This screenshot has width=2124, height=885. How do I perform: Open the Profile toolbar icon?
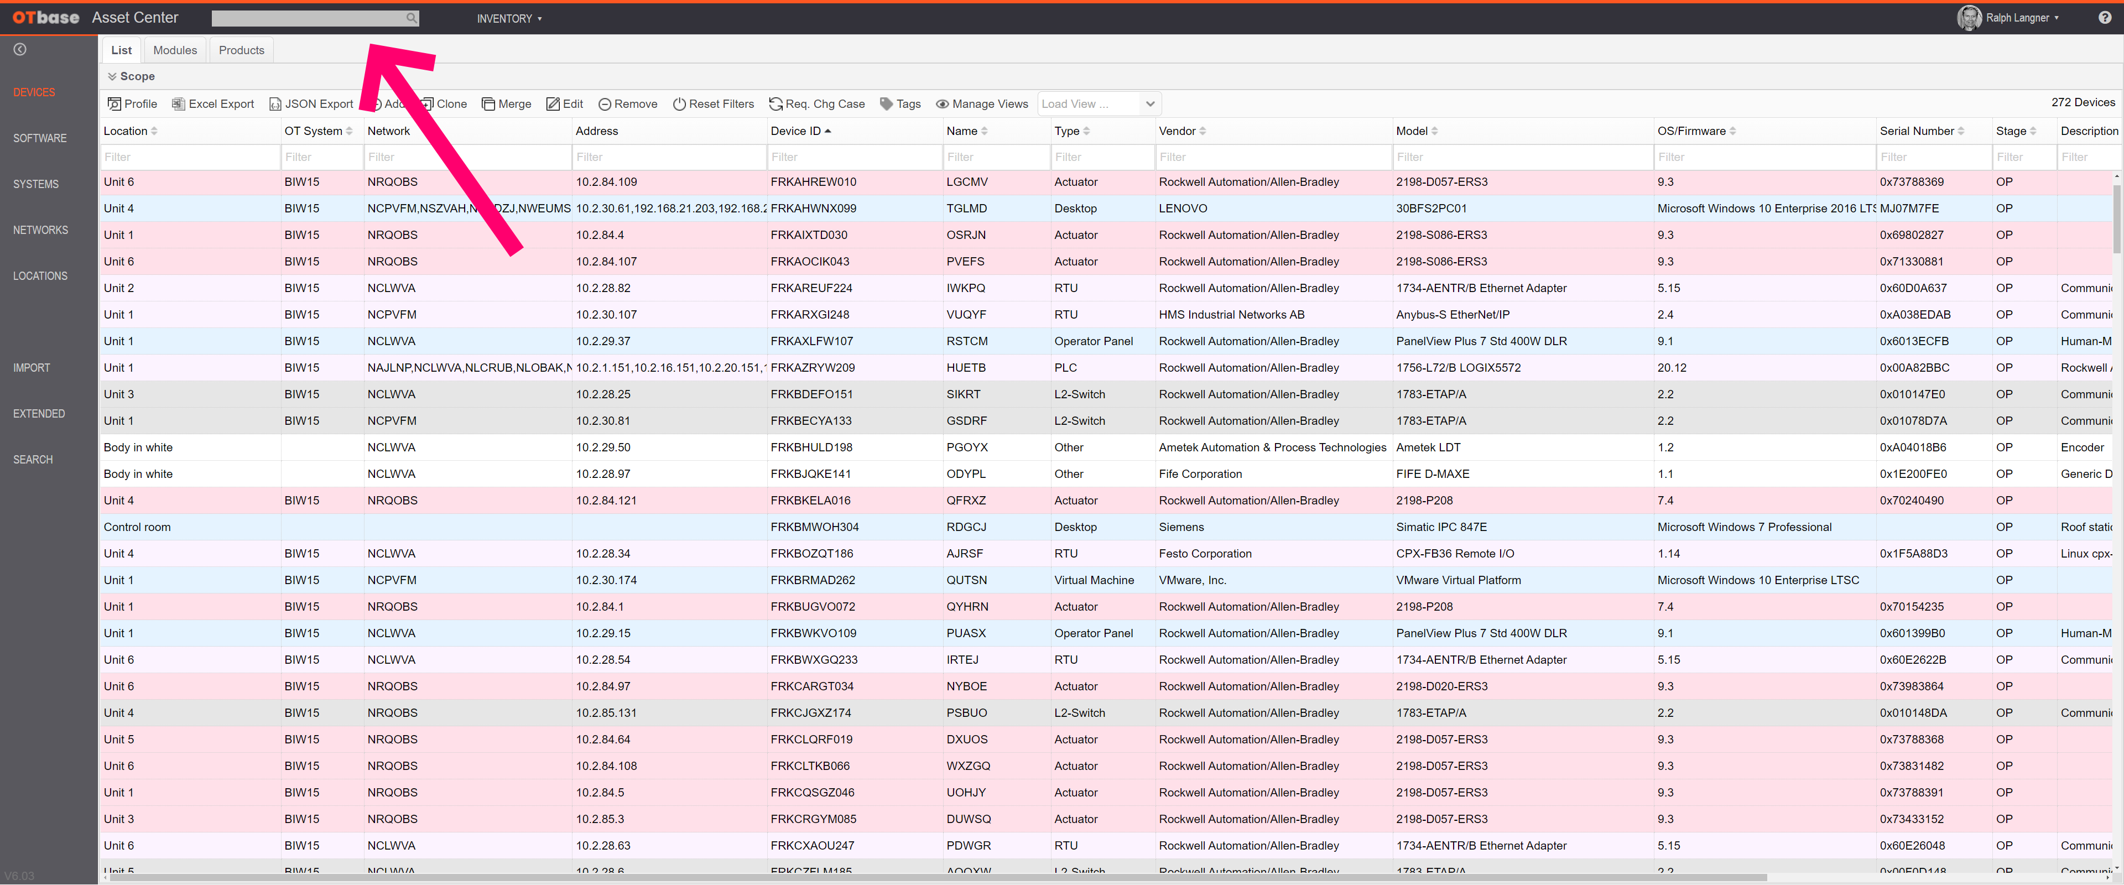pyautogui.click(x=114, y=104)
